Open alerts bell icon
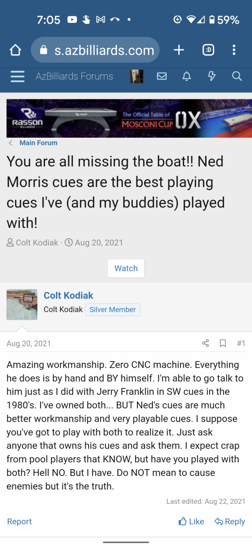This screenshot has height=547, width=252. point(186,77)
